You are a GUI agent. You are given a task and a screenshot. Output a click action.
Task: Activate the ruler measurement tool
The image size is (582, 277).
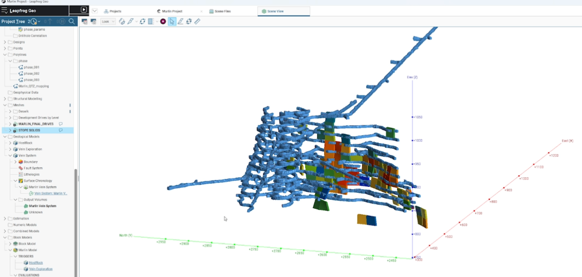coord(197,22)
